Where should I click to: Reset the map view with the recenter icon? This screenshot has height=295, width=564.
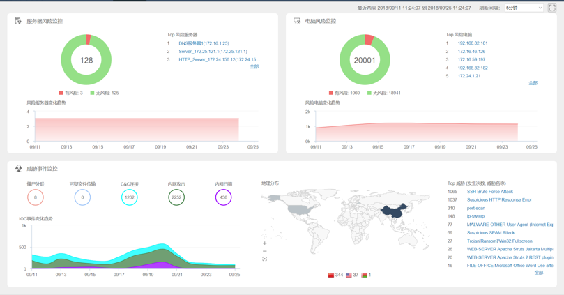click(x=265, y=259)
